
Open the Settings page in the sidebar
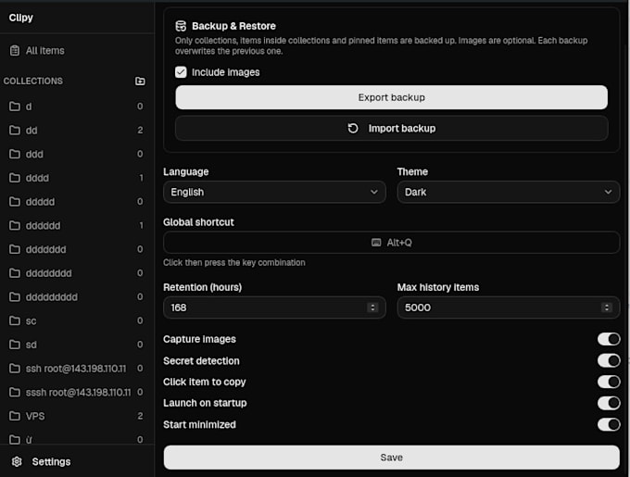pyautogui.click(x=77, y=462)
